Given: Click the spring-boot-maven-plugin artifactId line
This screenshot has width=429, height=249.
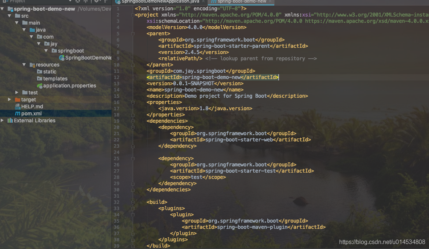Looking at the screenshot, I should [254, 227].
